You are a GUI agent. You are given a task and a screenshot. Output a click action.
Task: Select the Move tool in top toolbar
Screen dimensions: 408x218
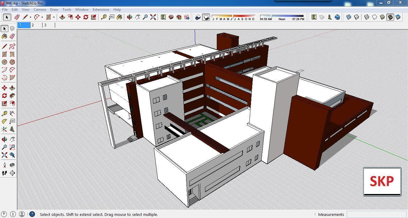(78, 17)
